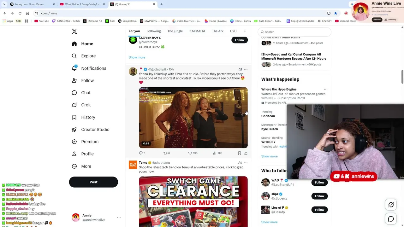Reload the page in Chrome
Screen dimensions: 404x227
point(20,13)
